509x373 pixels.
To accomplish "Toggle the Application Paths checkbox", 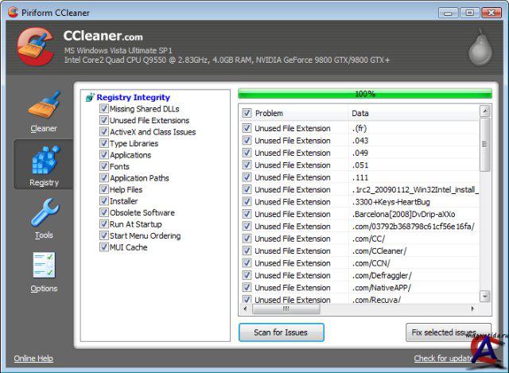I will coord(103,177).
